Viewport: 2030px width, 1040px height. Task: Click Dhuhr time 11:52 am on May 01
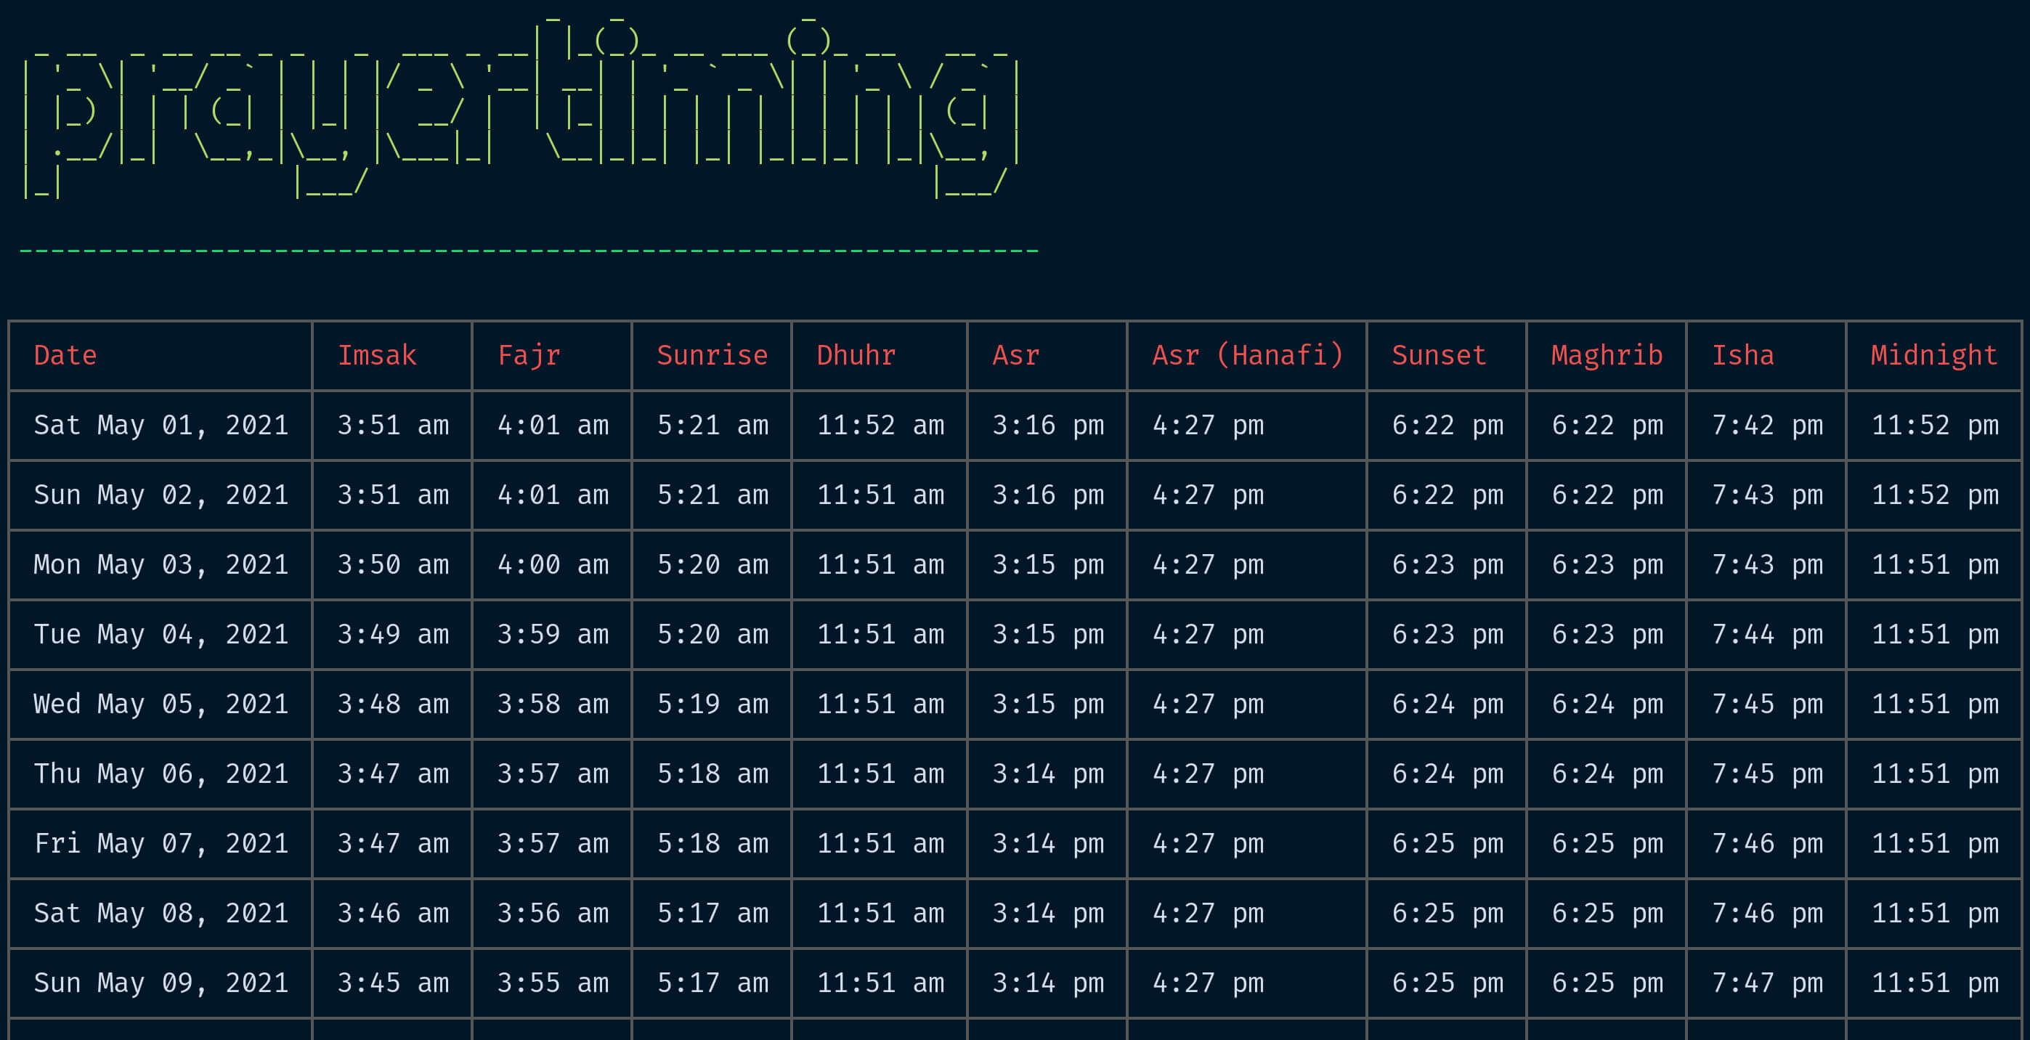[880, 426]
